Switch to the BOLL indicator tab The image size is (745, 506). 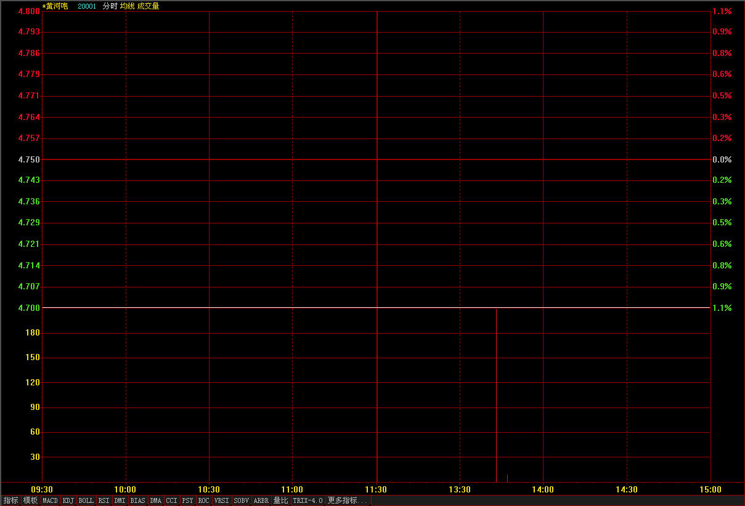(86, 500)
